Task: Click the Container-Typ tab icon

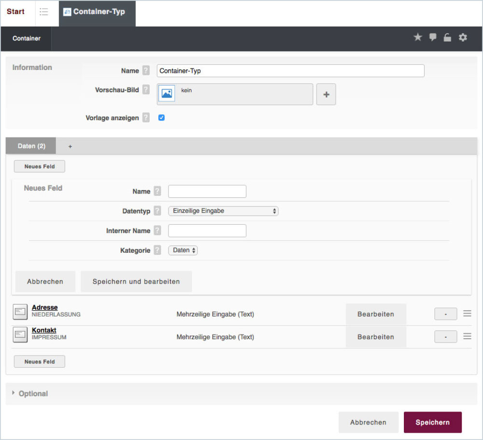Action: [x=67, y=12]
